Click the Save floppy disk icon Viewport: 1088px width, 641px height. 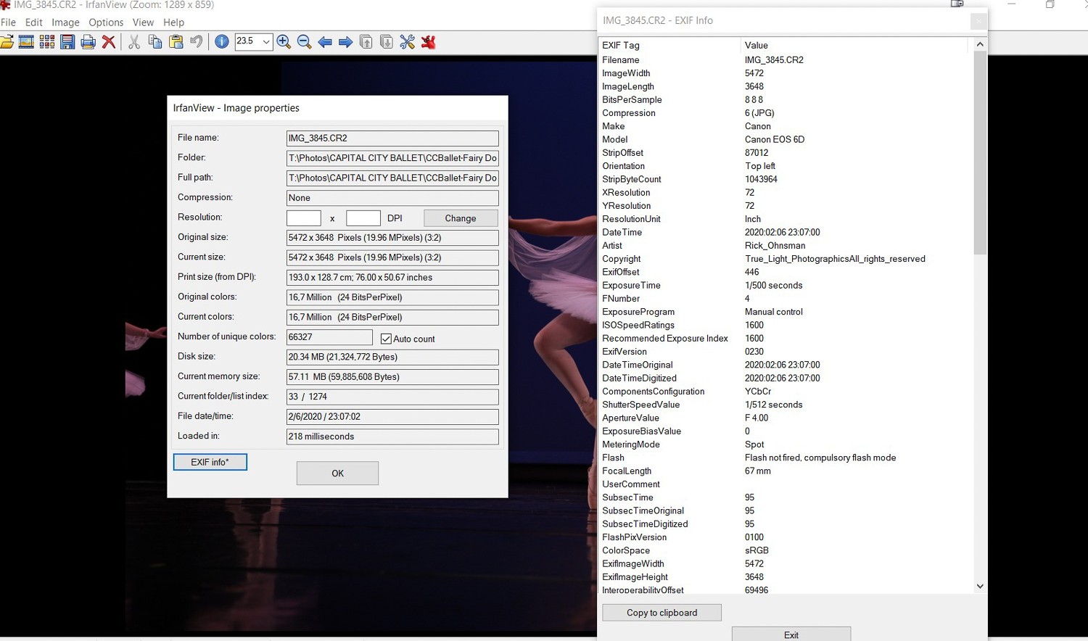pos(67,42)
